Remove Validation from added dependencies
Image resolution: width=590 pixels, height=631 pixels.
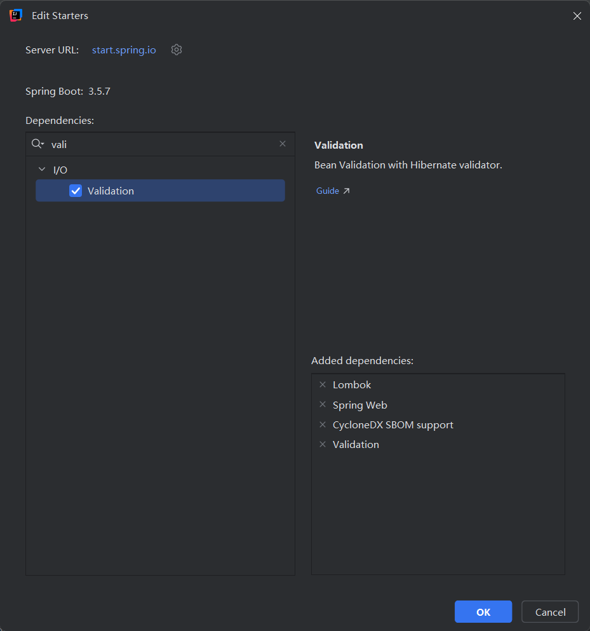323,444
